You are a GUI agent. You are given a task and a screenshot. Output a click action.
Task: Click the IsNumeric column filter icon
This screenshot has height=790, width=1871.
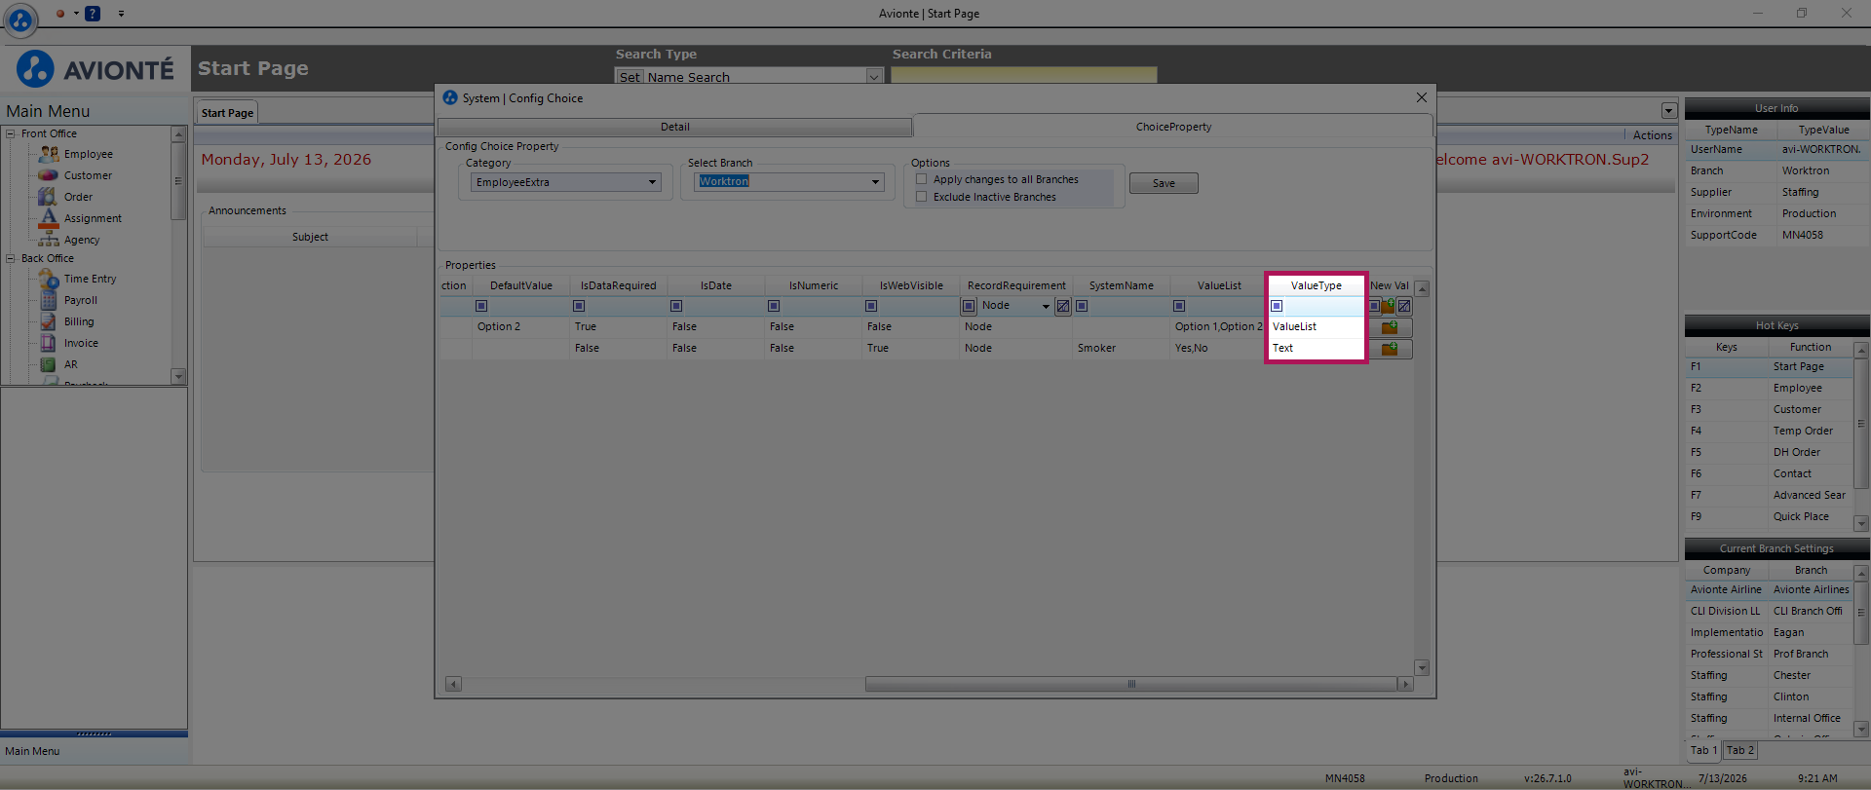(x=774, y=306)
